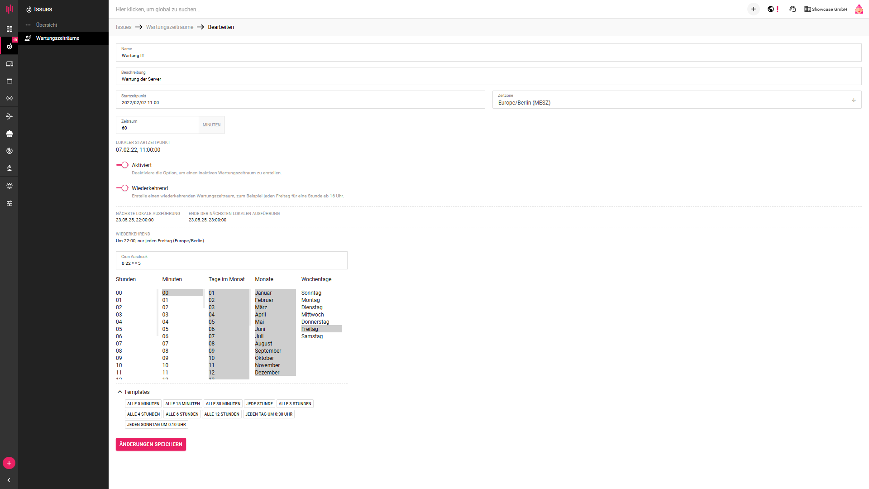
Task: Open the sliders settings icon in sidebar
Action: 9,203
